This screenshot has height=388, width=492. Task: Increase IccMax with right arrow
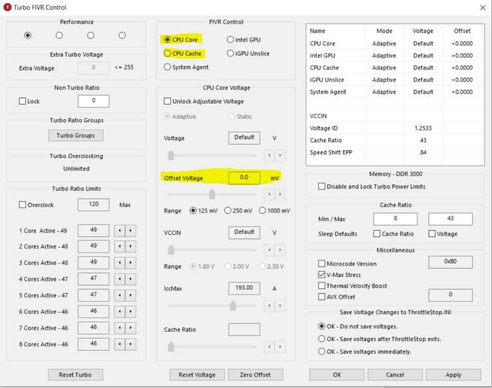point(280,306)
